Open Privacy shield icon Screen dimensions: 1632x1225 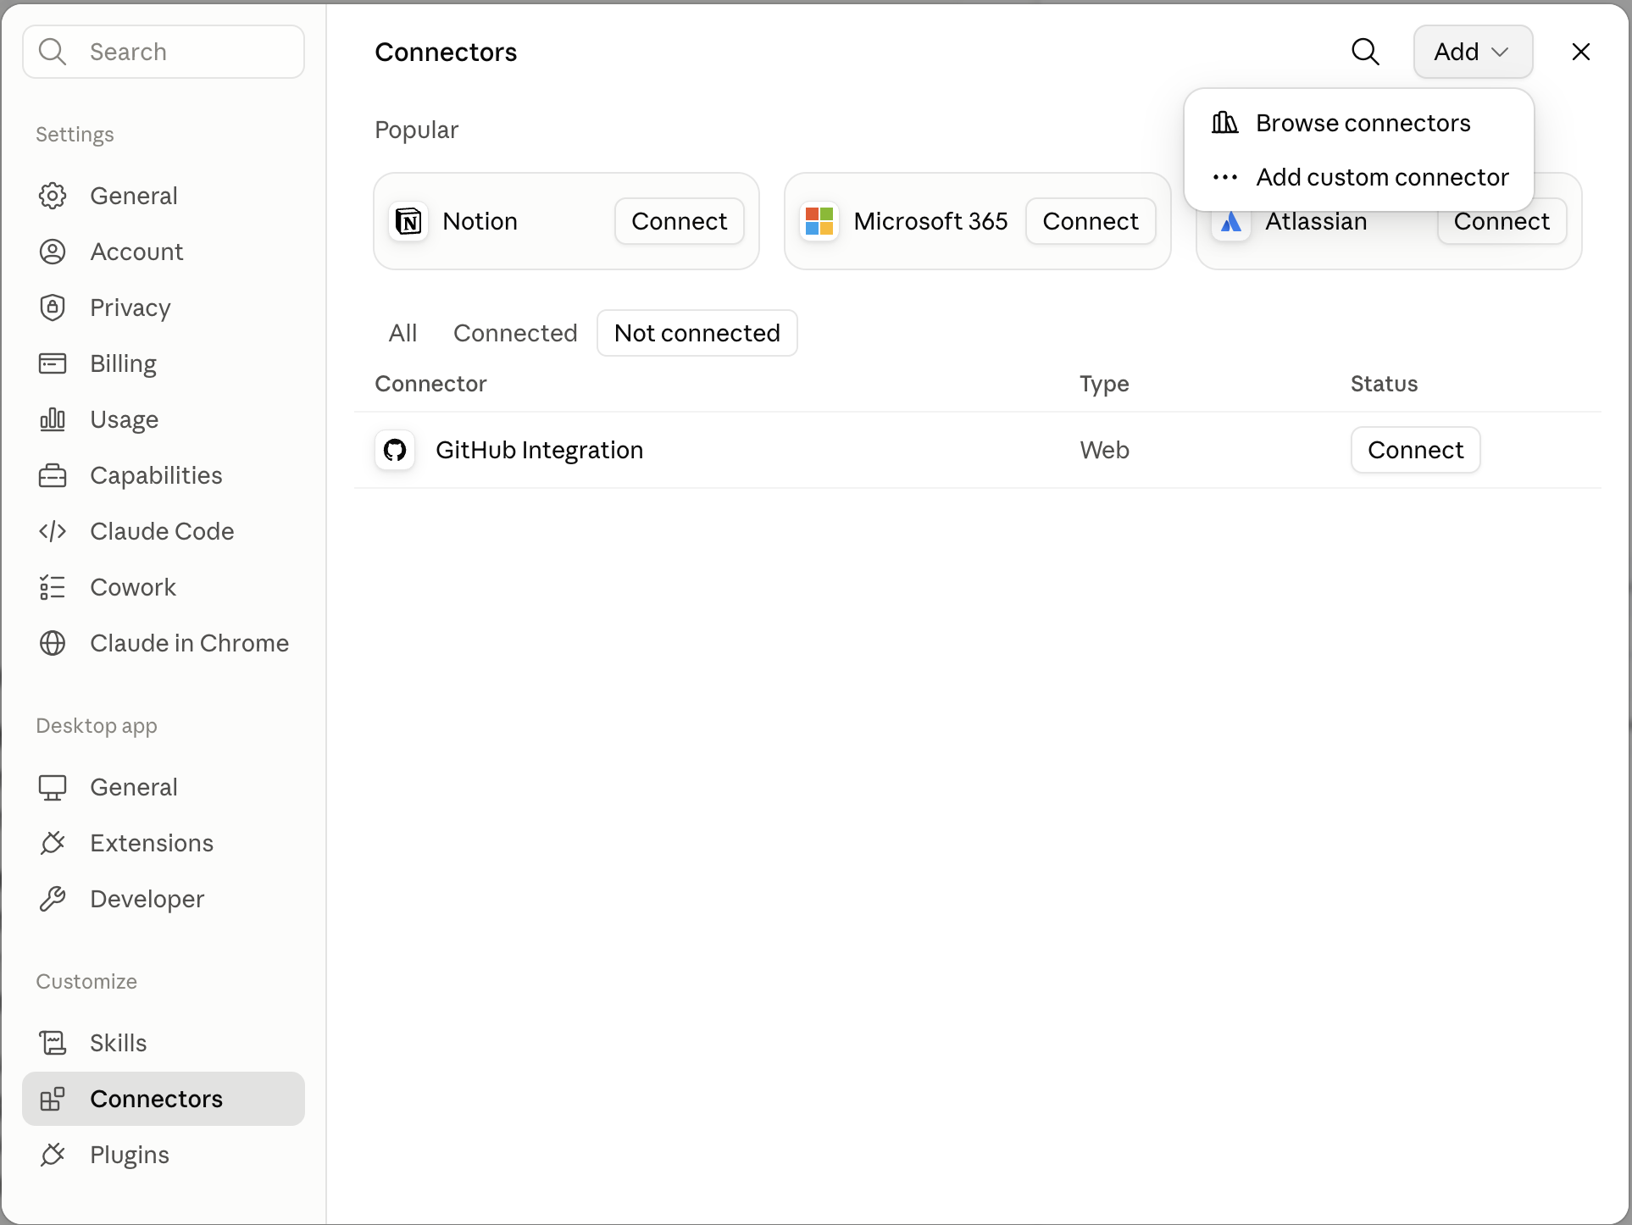(53, 308)
